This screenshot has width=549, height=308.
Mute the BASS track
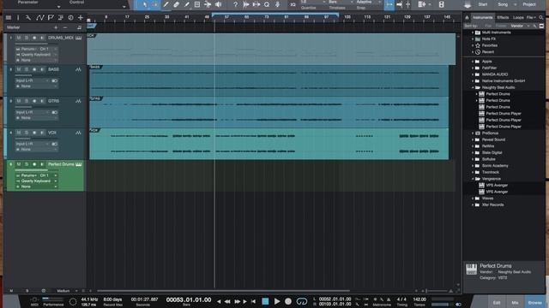tap(19, 69)
